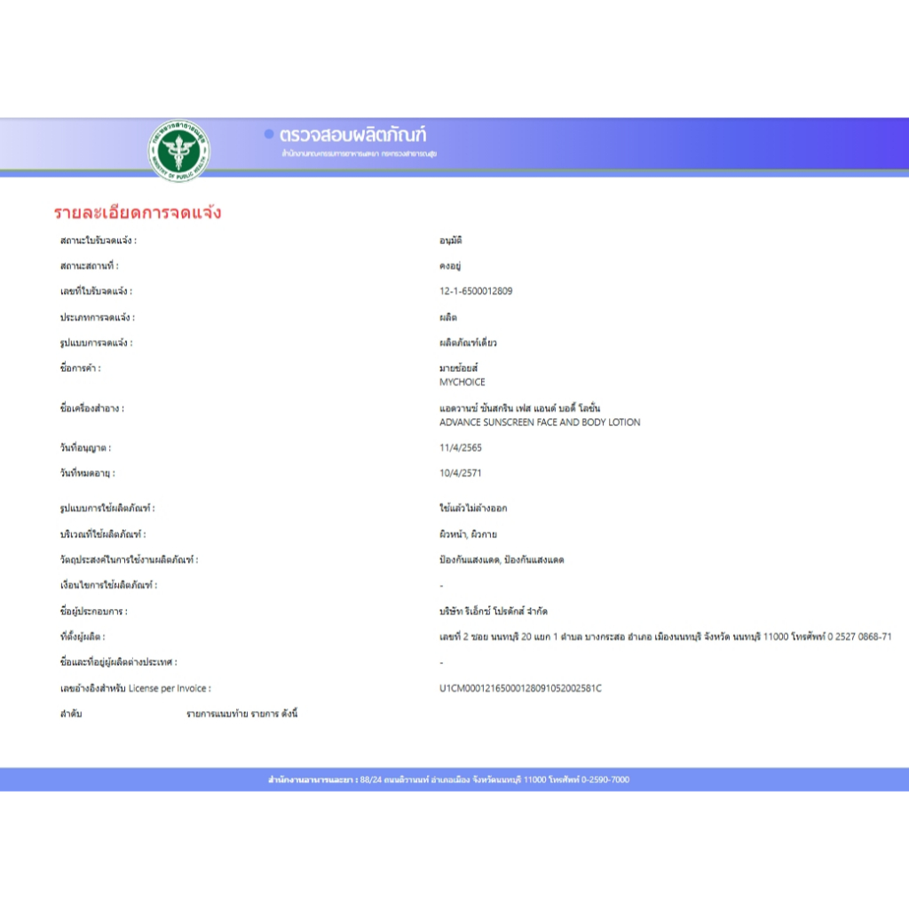
Task: Click the label ชื่อการค้า
Action: point(81,368)
